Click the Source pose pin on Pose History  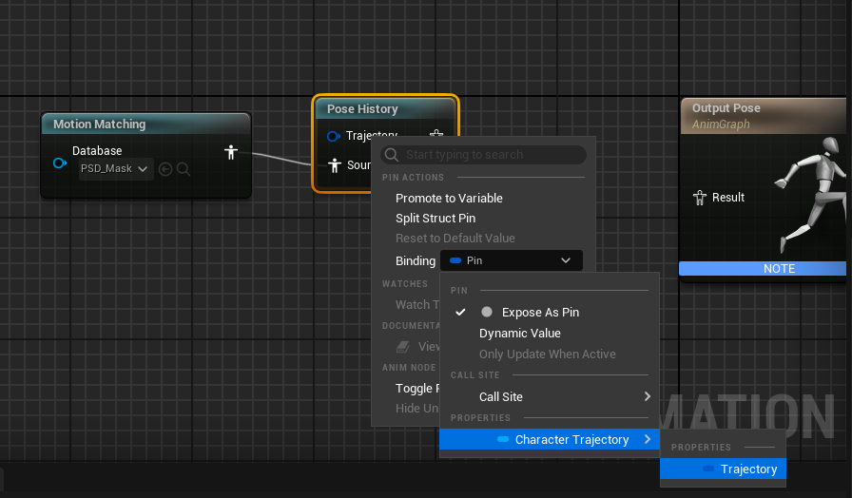tap(335, 165)
